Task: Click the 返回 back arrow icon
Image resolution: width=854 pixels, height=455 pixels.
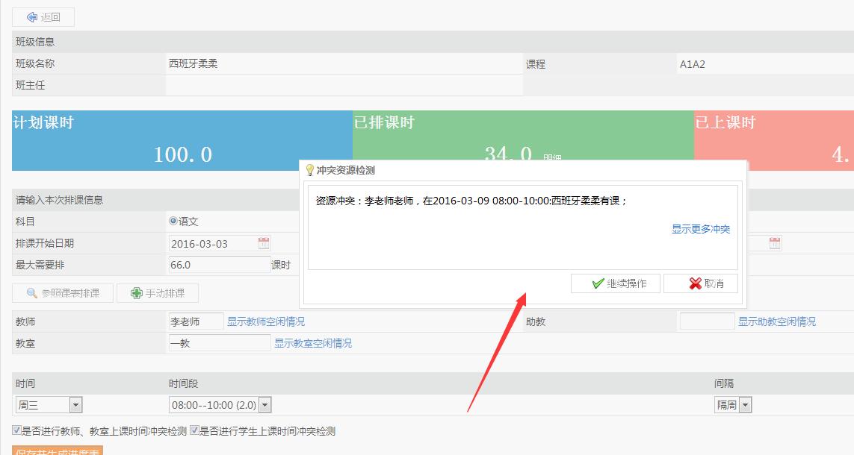Action: (31, 17)
